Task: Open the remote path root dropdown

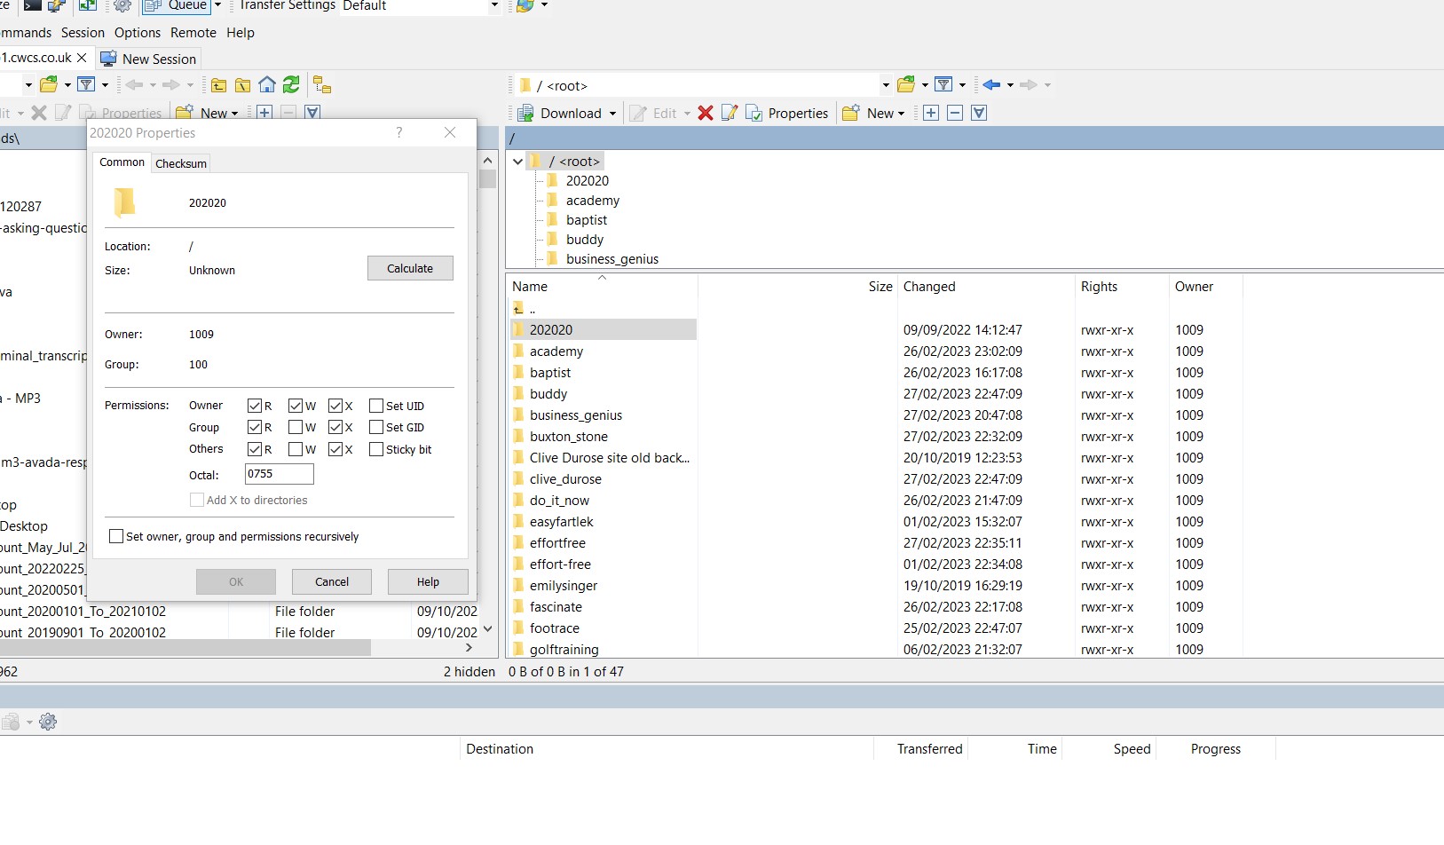Action: pos(885,85)
